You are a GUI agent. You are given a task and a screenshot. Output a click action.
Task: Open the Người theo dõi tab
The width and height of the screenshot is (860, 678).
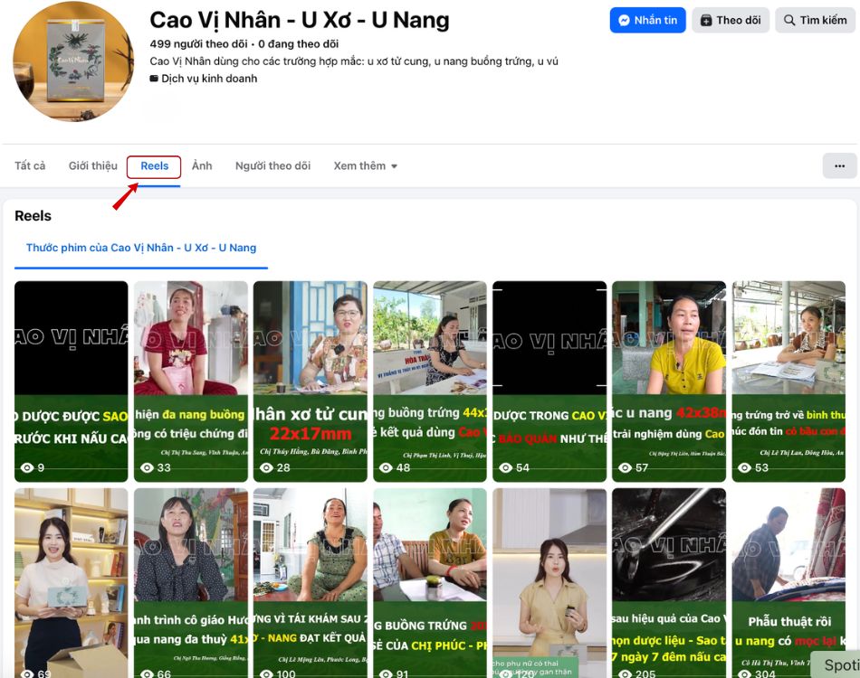(x=272, y=166)
